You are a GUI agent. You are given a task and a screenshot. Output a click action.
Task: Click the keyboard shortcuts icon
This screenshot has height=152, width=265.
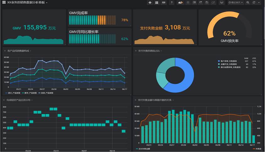click(164, 3)
